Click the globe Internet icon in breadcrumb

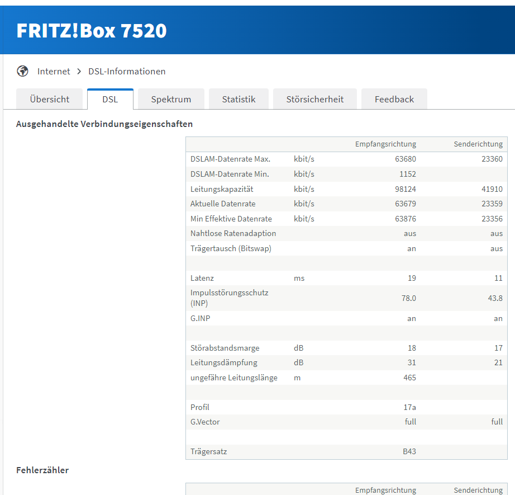click(23, 71)
